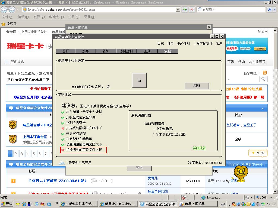Open the 详细报告 link
This screenshot has width=278, height=208.
tap(200, 148)
